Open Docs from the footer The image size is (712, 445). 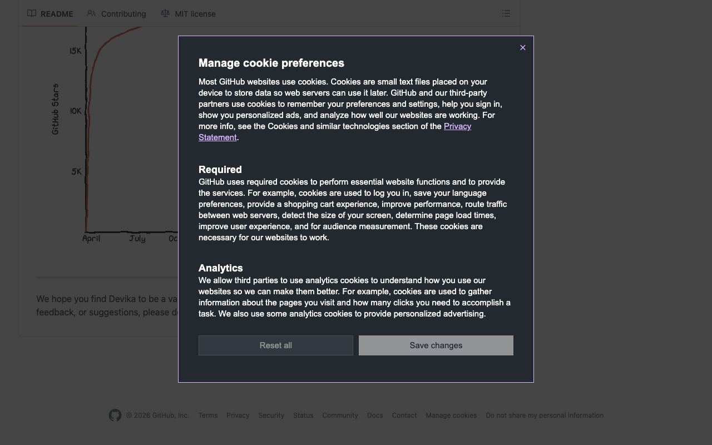tap(375, 416)
